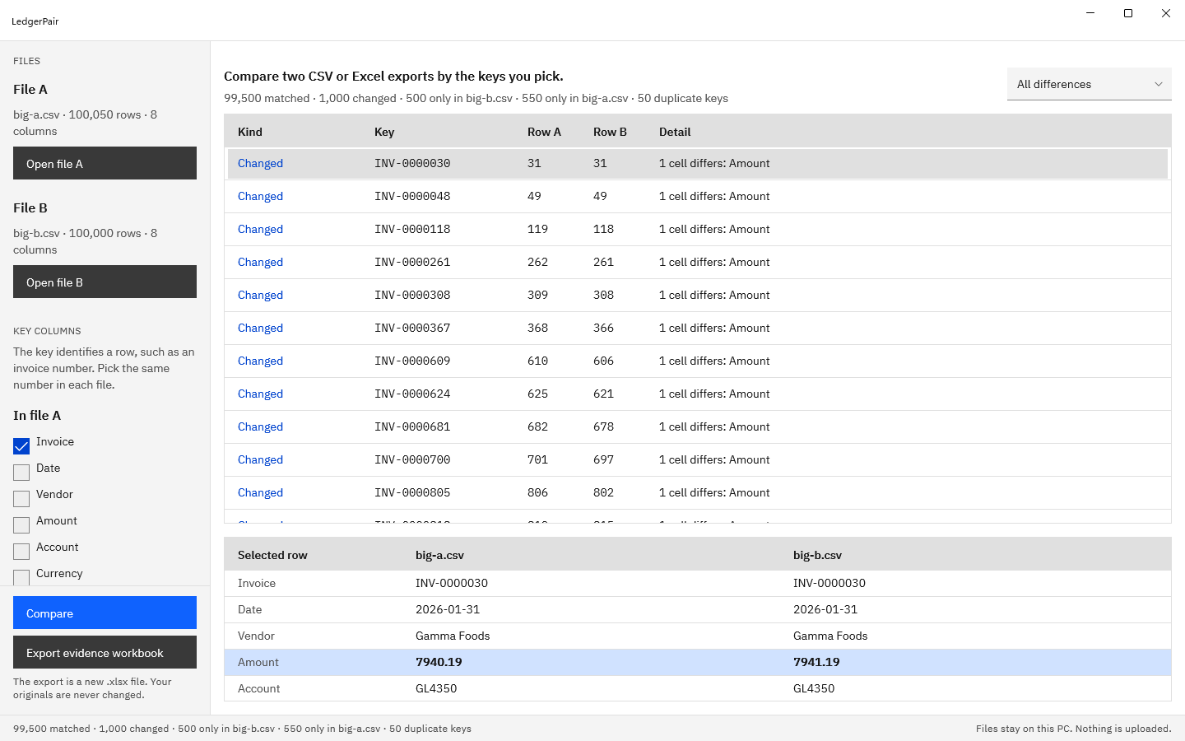The width and height of the screenshot is (1185, 741).
Task: Click the Row A column header
Action: (544, 132)
